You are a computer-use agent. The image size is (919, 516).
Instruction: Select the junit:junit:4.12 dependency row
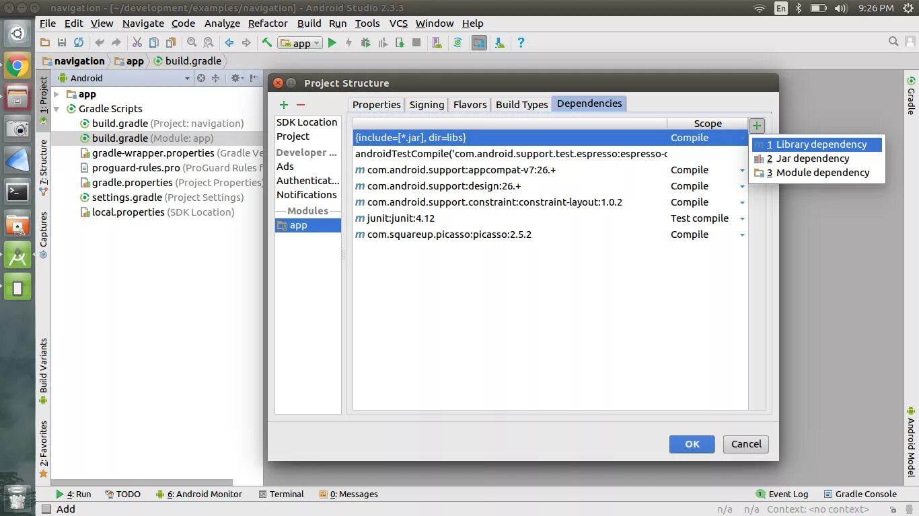pos(550,218)
